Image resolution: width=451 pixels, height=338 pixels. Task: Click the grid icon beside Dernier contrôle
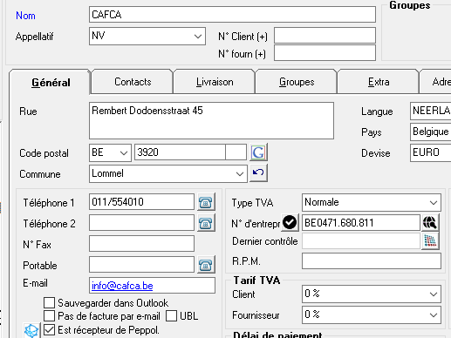click(430, 241)
